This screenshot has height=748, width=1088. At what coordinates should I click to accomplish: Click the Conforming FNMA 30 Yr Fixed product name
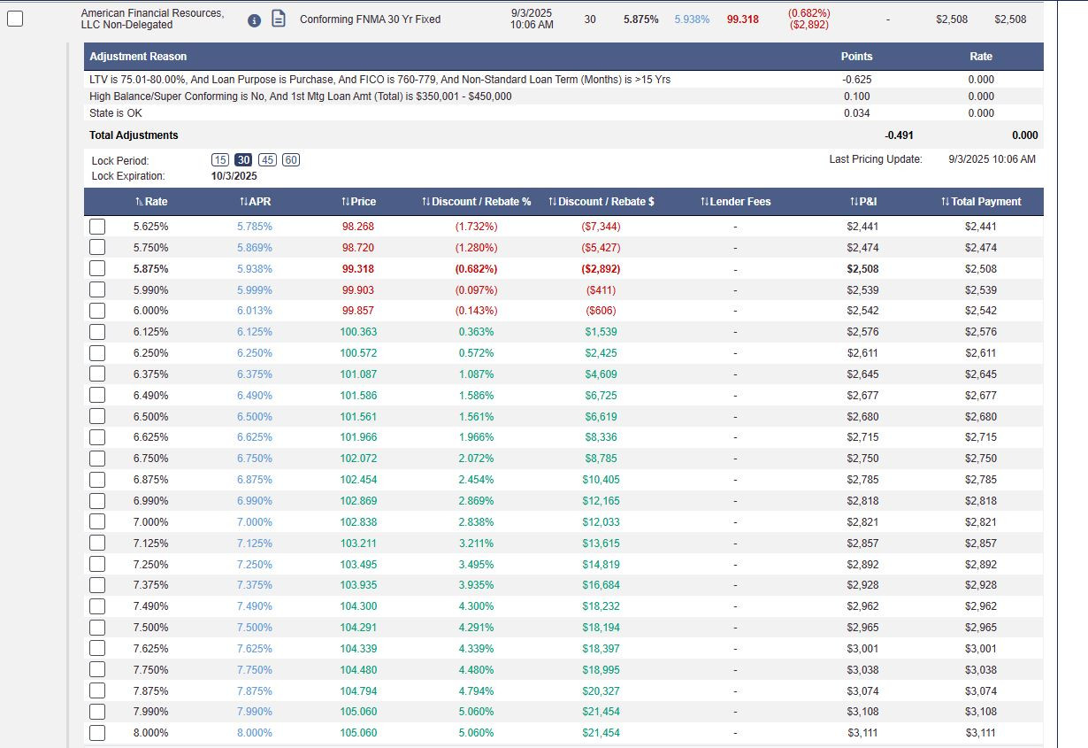coord(370,19)
